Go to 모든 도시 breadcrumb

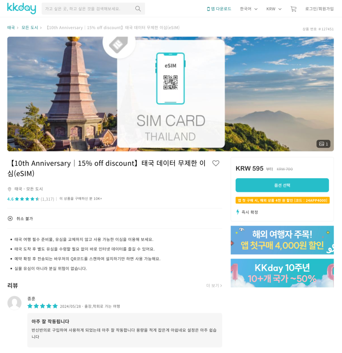click(x=30, y=28)
